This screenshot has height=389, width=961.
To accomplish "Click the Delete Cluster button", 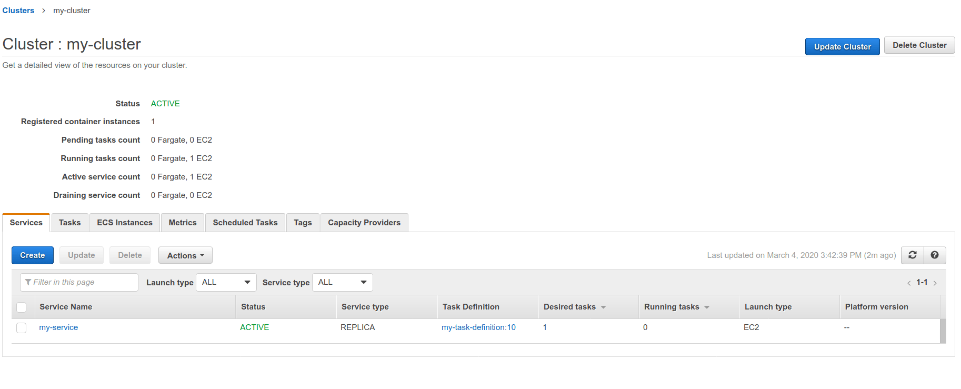I will (x=919, y=45).
